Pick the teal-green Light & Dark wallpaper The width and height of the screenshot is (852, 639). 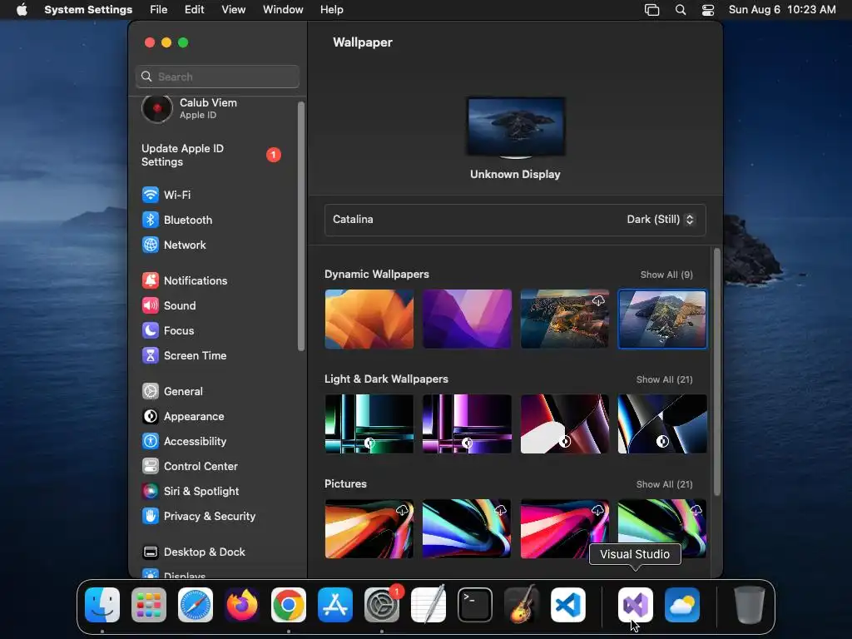click(369, 424)
